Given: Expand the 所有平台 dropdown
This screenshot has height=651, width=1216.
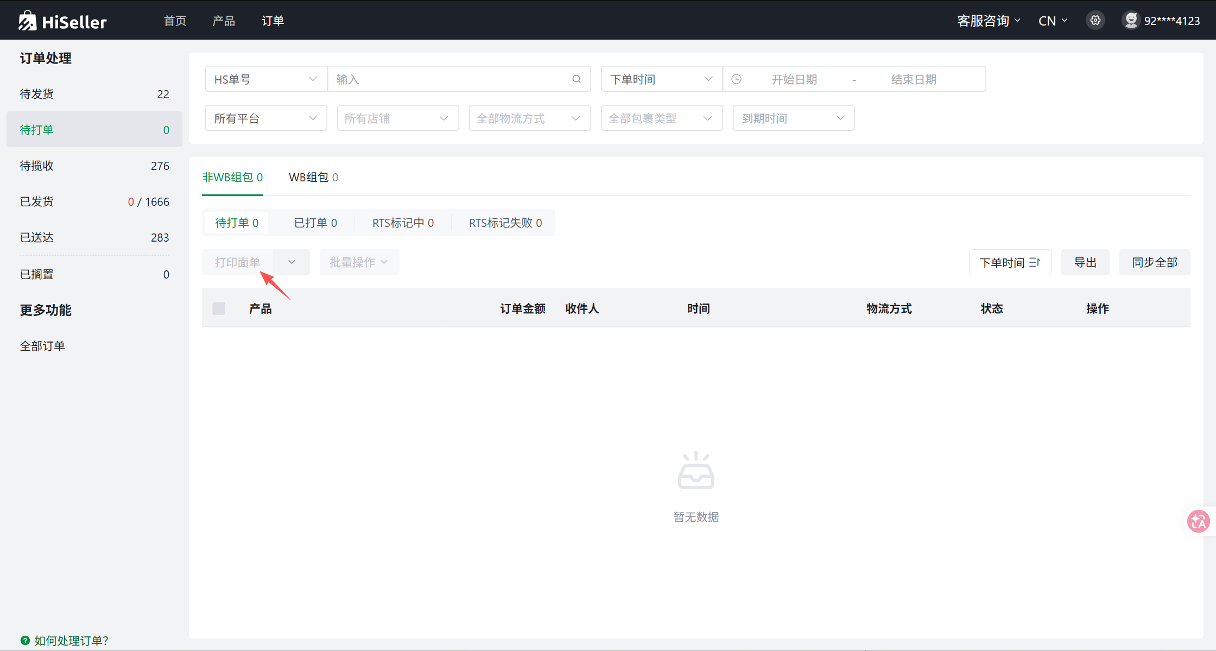Looking at the screenshot, I should click(266, 118).
